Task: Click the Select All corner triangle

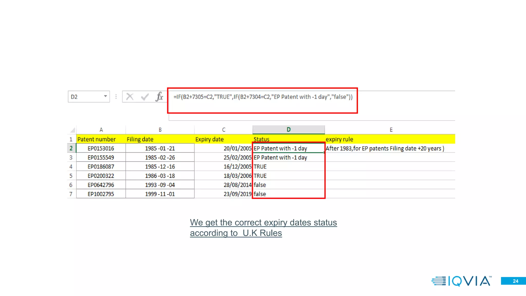Action: click(x=73, y=130)
